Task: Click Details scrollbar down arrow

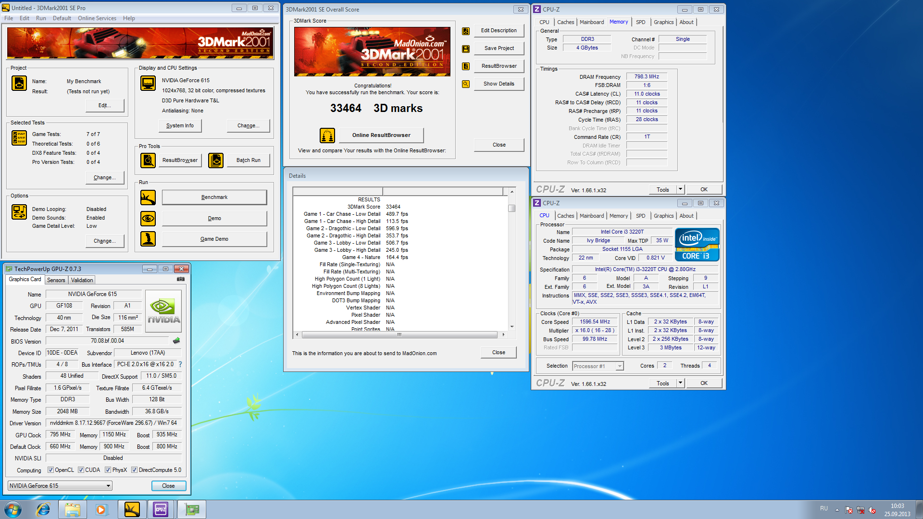Action: [512, 327]
